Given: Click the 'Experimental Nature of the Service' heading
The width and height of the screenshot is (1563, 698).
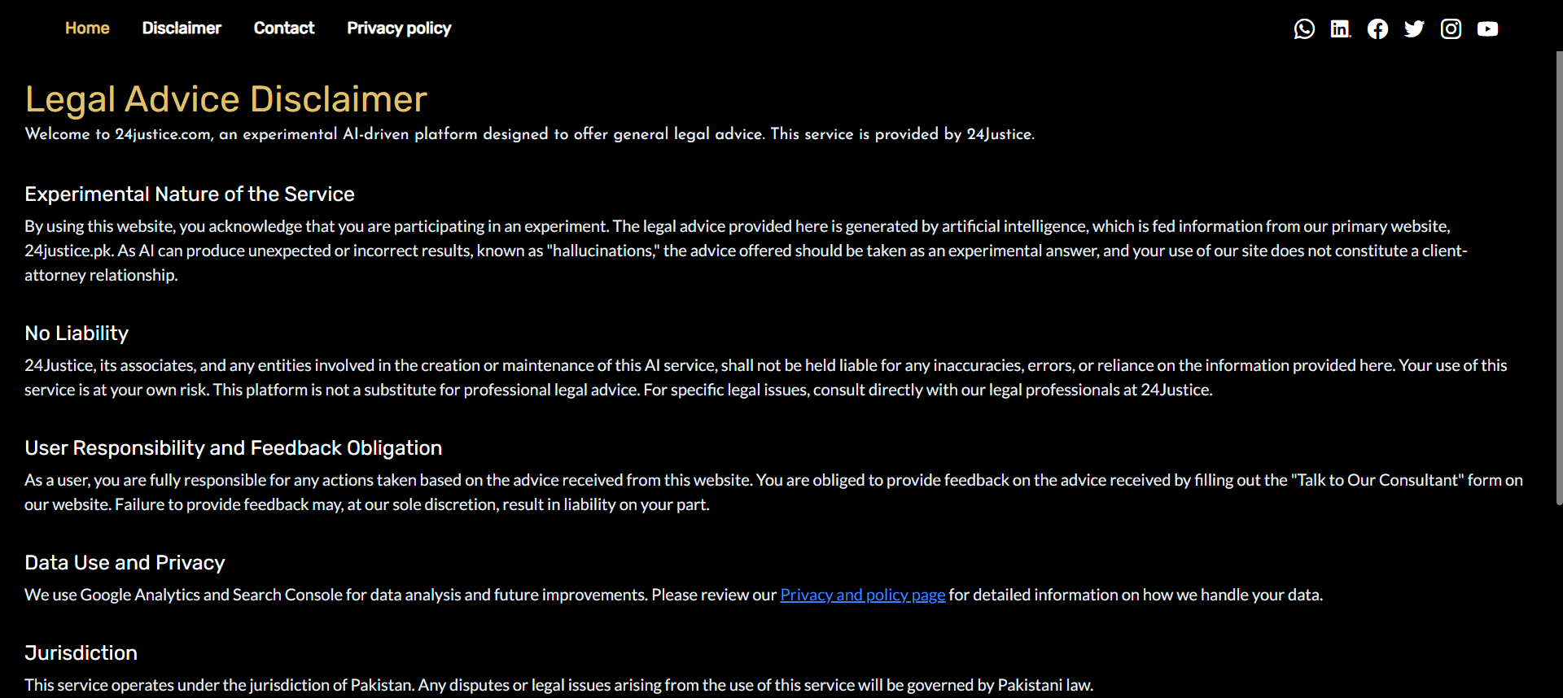Looking at the screenshot, I should pos(190,194).
